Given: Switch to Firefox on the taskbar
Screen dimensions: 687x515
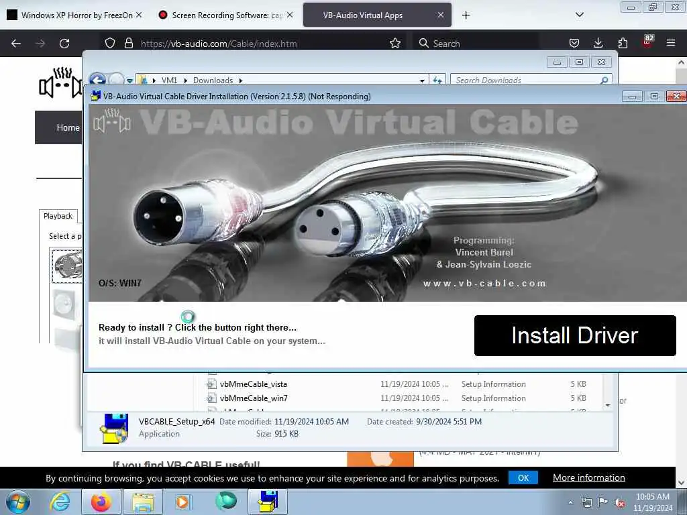Looking at the screenshot, I should pyautogui.click(x=101, y=502).
